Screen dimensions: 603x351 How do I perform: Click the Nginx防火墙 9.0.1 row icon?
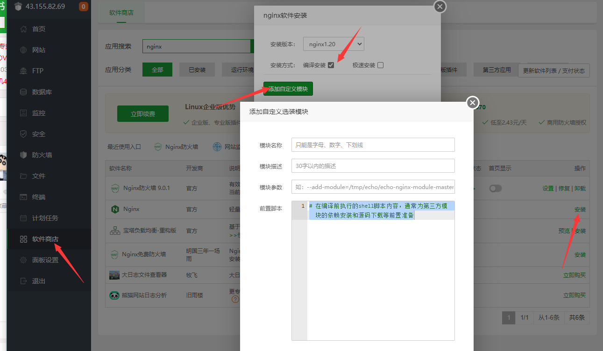point(114,188)
